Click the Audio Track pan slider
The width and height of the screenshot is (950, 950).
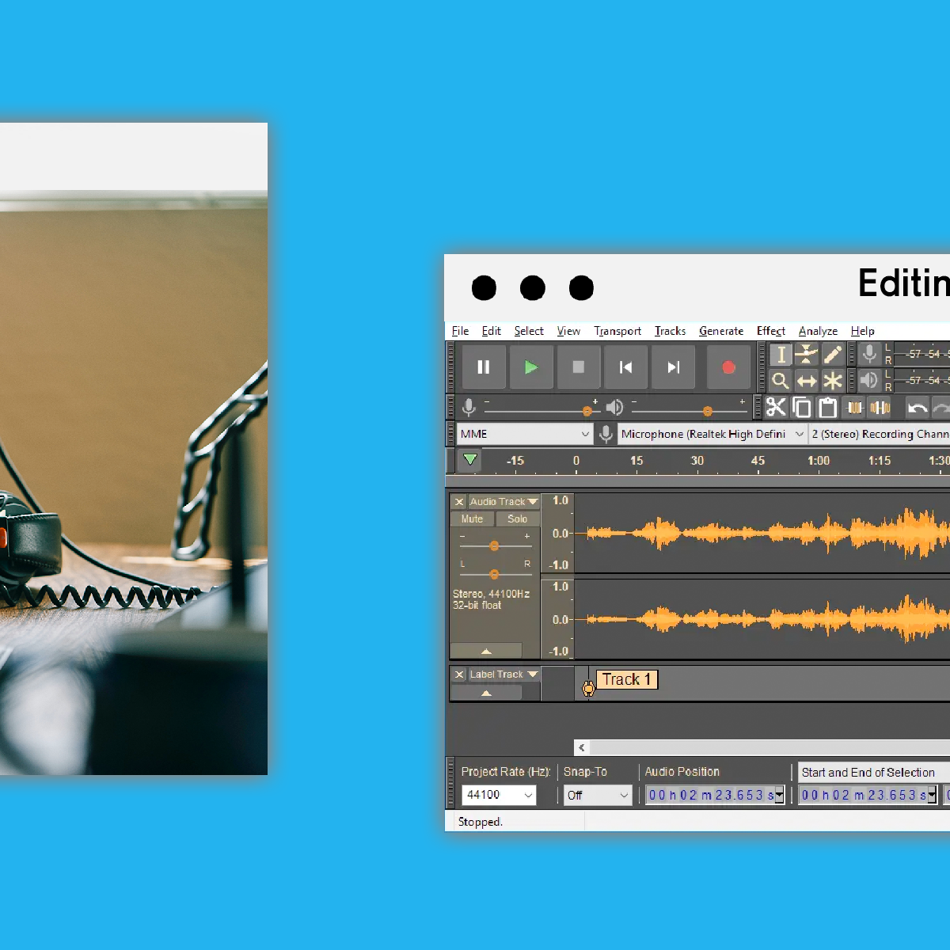pos(495,574)
